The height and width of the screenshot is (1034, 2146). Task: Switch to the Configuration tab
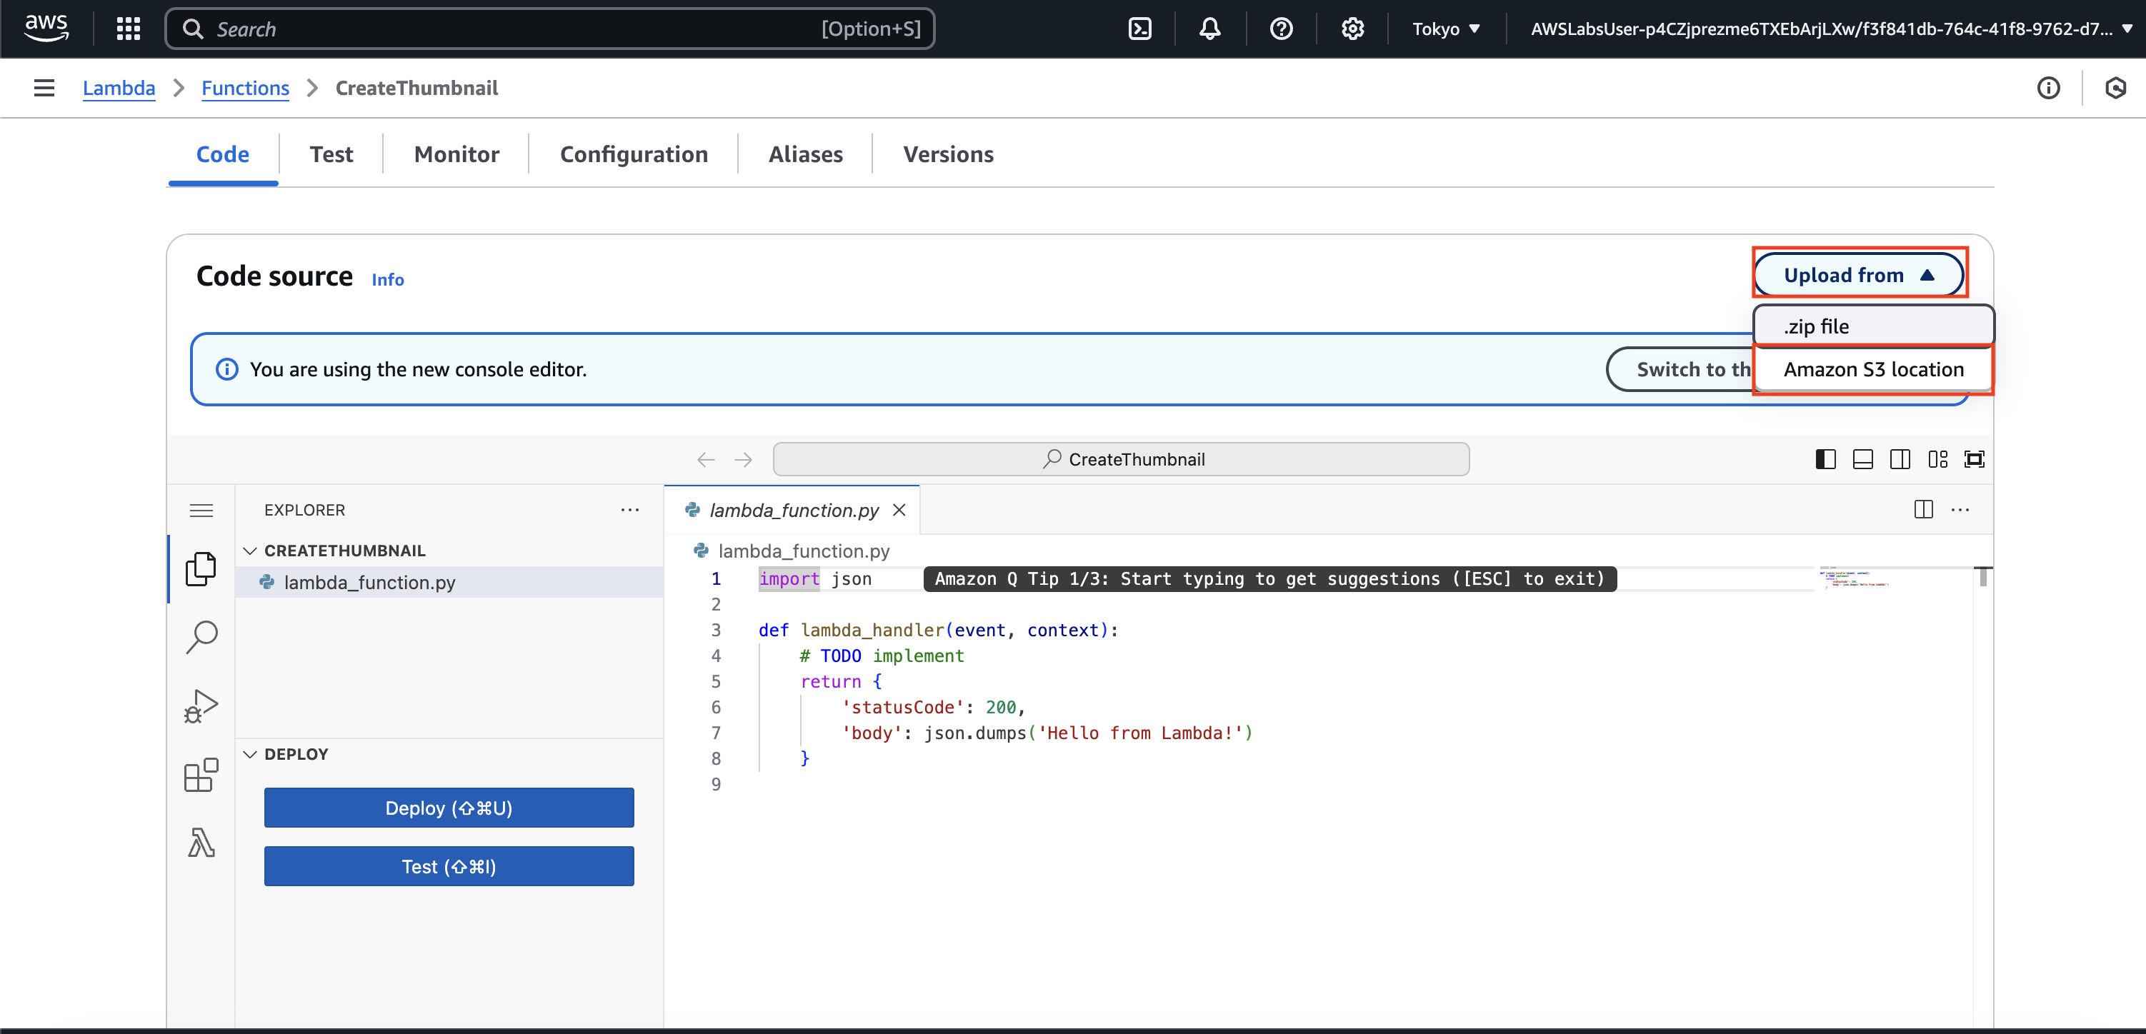633,154
